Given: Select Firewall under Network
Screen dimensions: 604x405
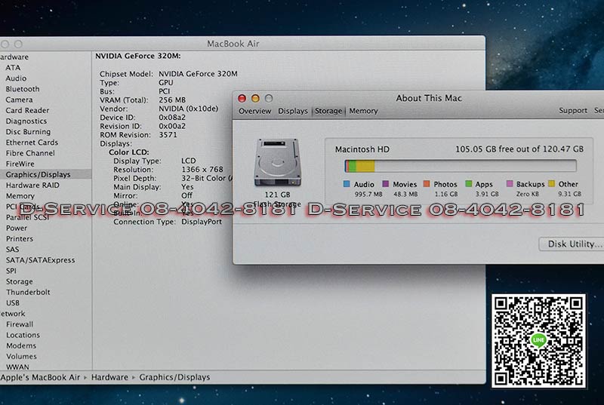Looking at the screenshot, I should pos(20,324).
